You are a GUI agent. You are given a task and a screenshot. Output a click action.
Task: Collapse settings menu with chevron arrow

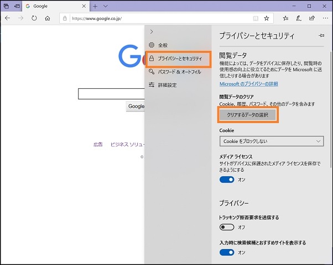coord(151,32)
